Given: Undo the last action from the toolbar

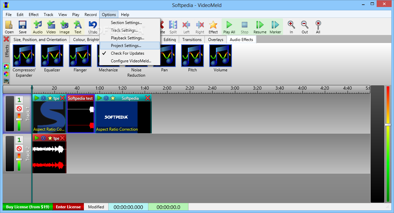Looking at the screenshot, I should pos(93,27).
